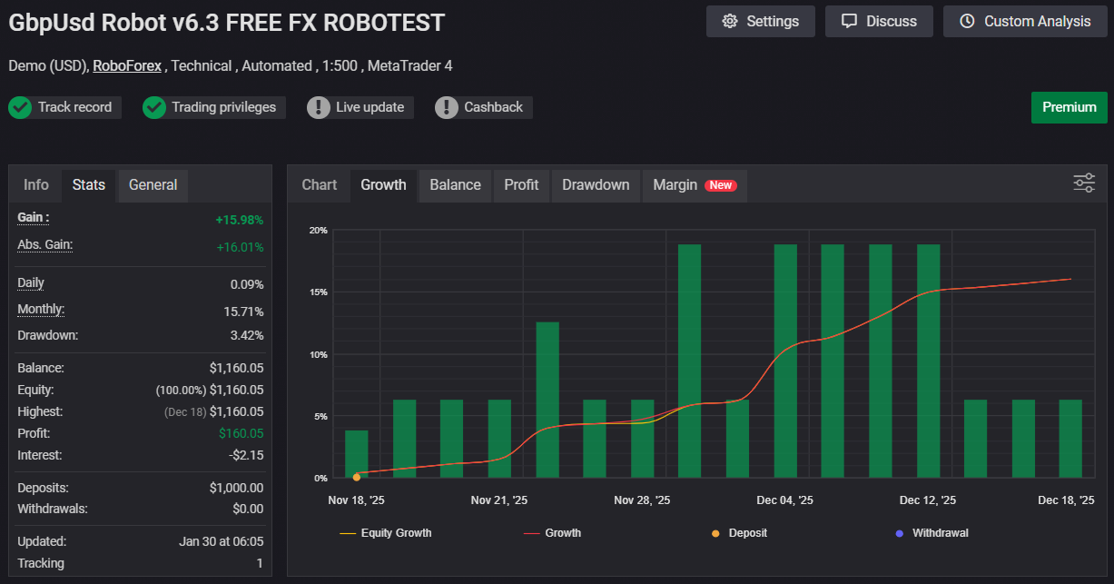Open the Margin tab marked New
This screenshot has height=584, width=1114.
click(694, 185)
